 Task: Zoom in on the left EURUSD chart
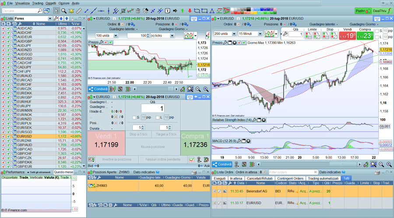206,89
